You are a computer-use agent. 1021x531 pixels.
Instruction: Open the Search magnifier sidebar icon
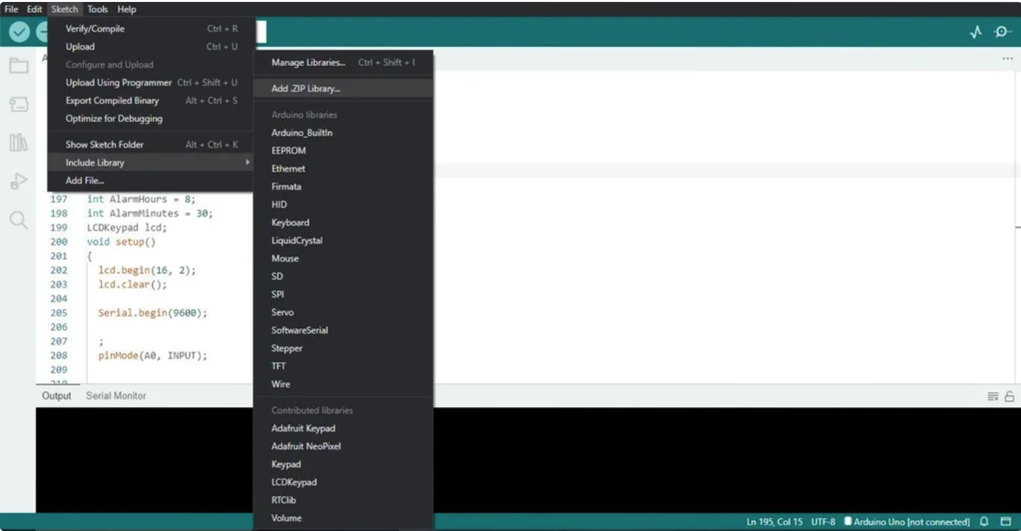coord(18,220)
